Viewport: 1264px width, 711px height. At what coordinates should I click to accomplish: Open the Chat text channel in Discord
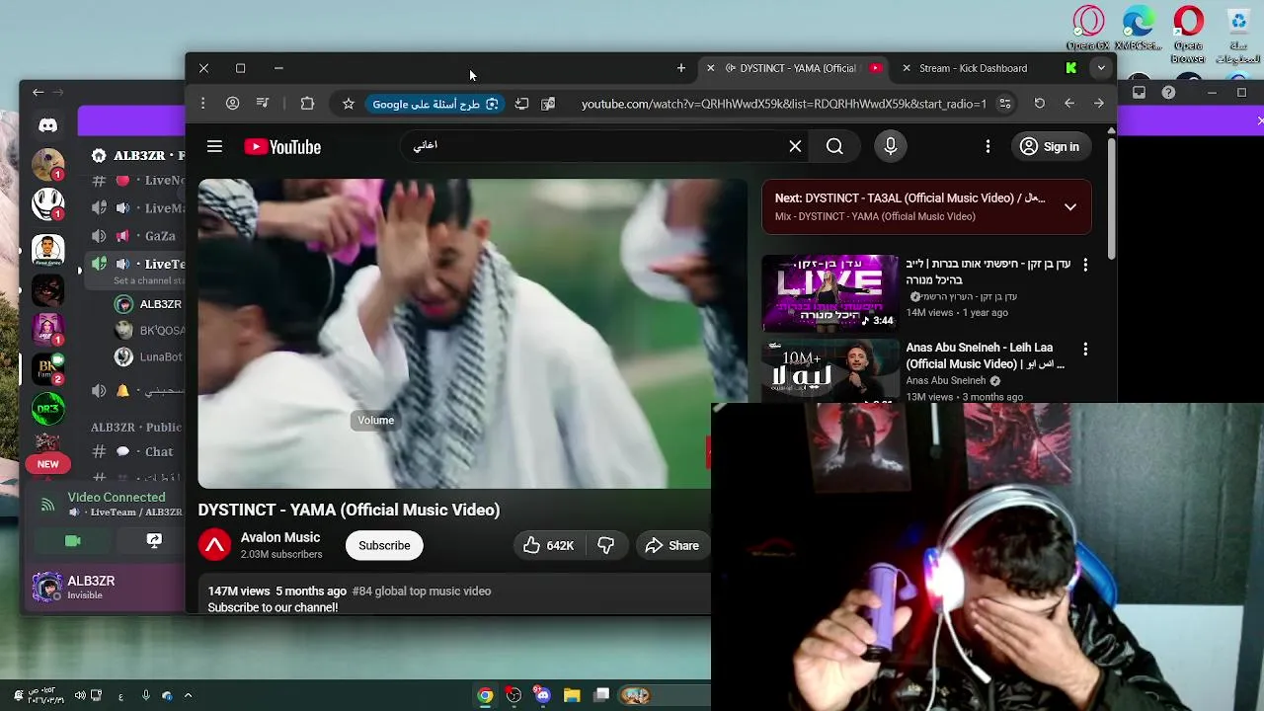click(x=159, y=451)
